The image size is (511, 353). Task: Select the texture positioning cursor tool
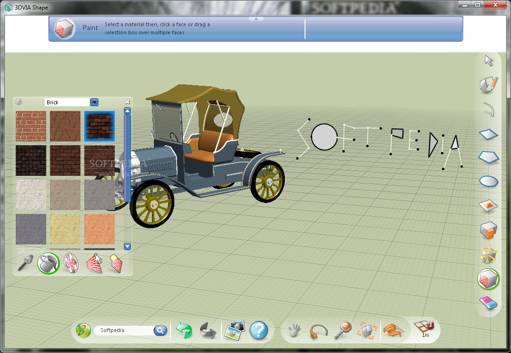pyautogui.click(x=94, y=263)
